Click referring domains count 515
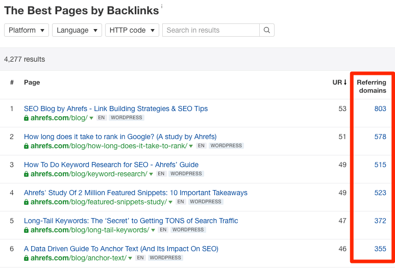The image size is (395, 268). tap(380, 165)
